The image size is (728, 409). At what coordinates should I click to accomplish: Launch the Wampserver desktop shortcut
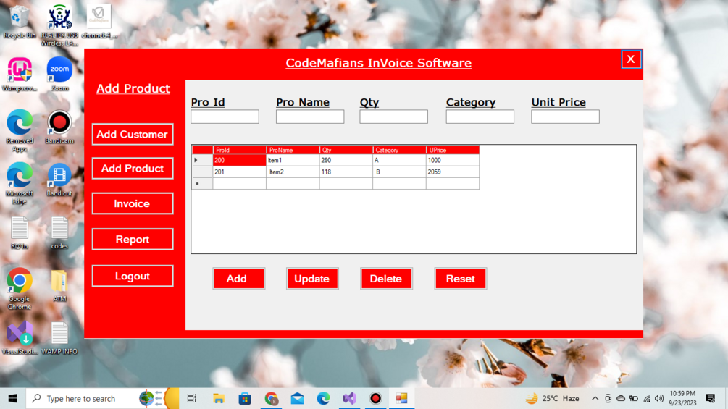(x=19, y=75)
